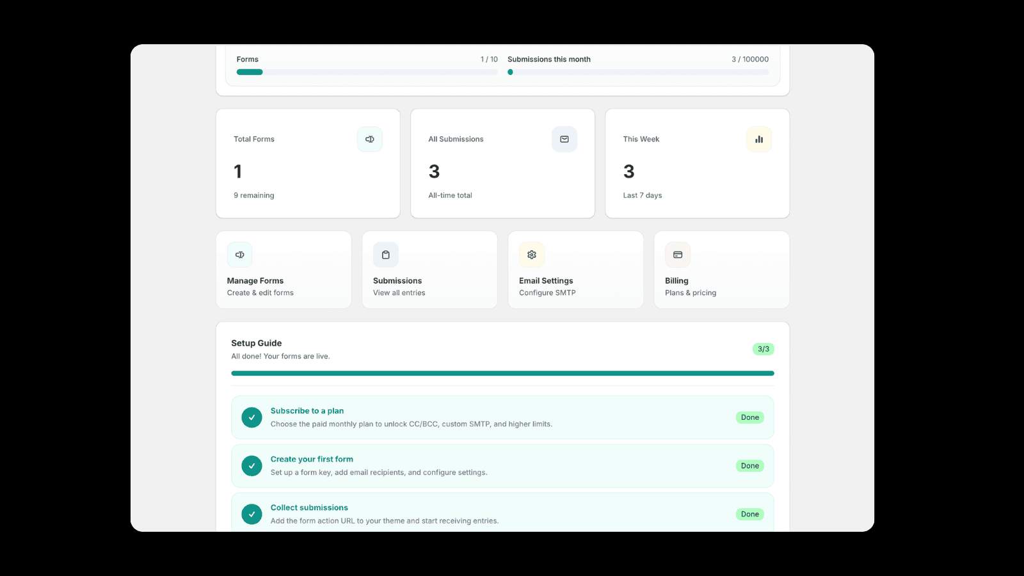Open the Submissions View all entries card
This screenshot has width=1024, height=576.
point(429,270)
